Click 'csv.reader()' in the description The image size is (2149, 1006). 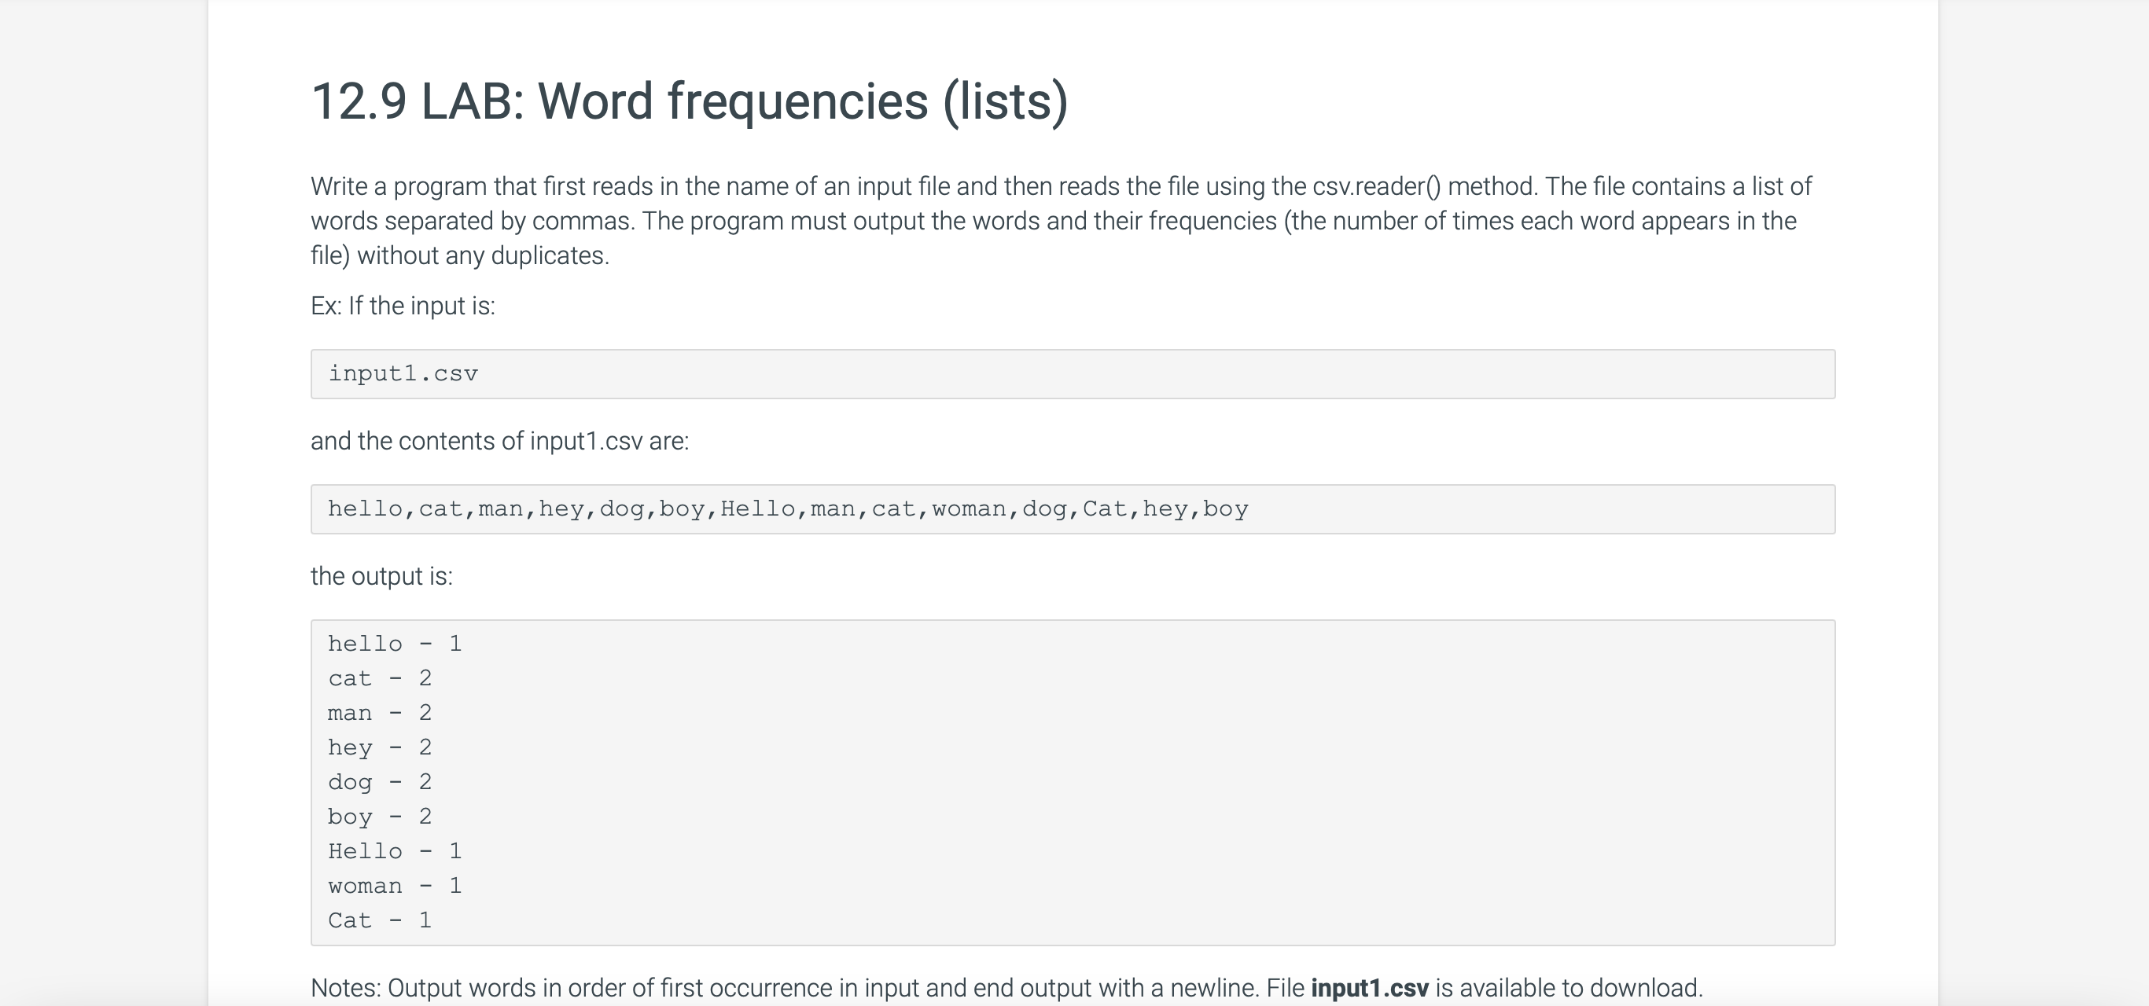point(1377,186)
